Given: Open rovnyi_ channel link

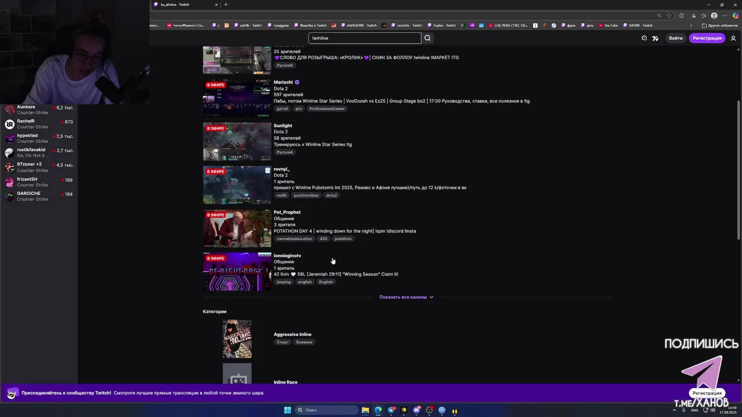Looking at the screenshot, I should pyautogui.click(x=281, y=169).
